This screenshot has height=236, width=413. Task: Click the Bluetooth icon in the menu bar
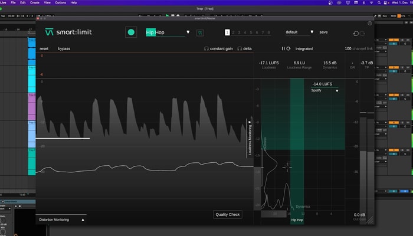pos(364,2)
